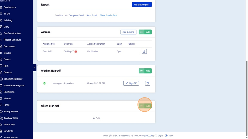Open Contractors from the sidebar icon
This screenshot has width=248, height=139.
pyautogui.click(x=1, y=7)
